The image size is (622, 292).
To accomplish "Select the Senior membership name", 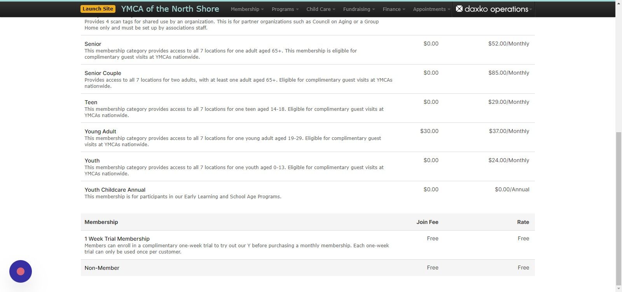I will click(x=93, y=44).
